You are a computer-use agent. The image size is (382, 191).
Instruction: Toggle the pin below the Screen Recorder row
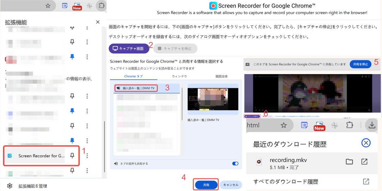72,170
